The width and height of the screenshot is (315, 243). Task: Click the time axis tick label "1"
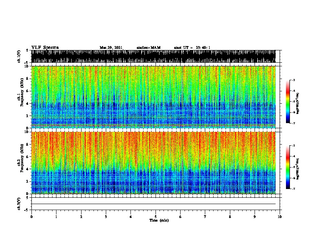pyautogui.click(x=56, y=217)
